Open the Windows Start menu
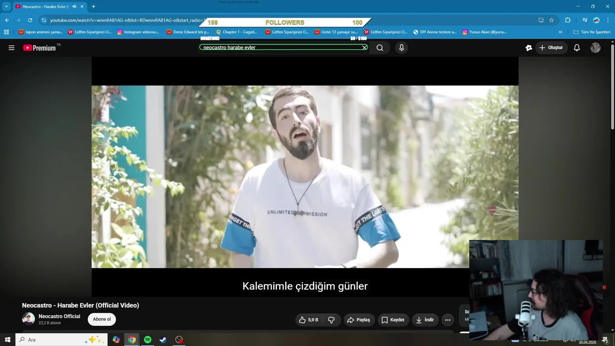Image resolution: width=615 pixels, height=346 pixels. (7, 340)
